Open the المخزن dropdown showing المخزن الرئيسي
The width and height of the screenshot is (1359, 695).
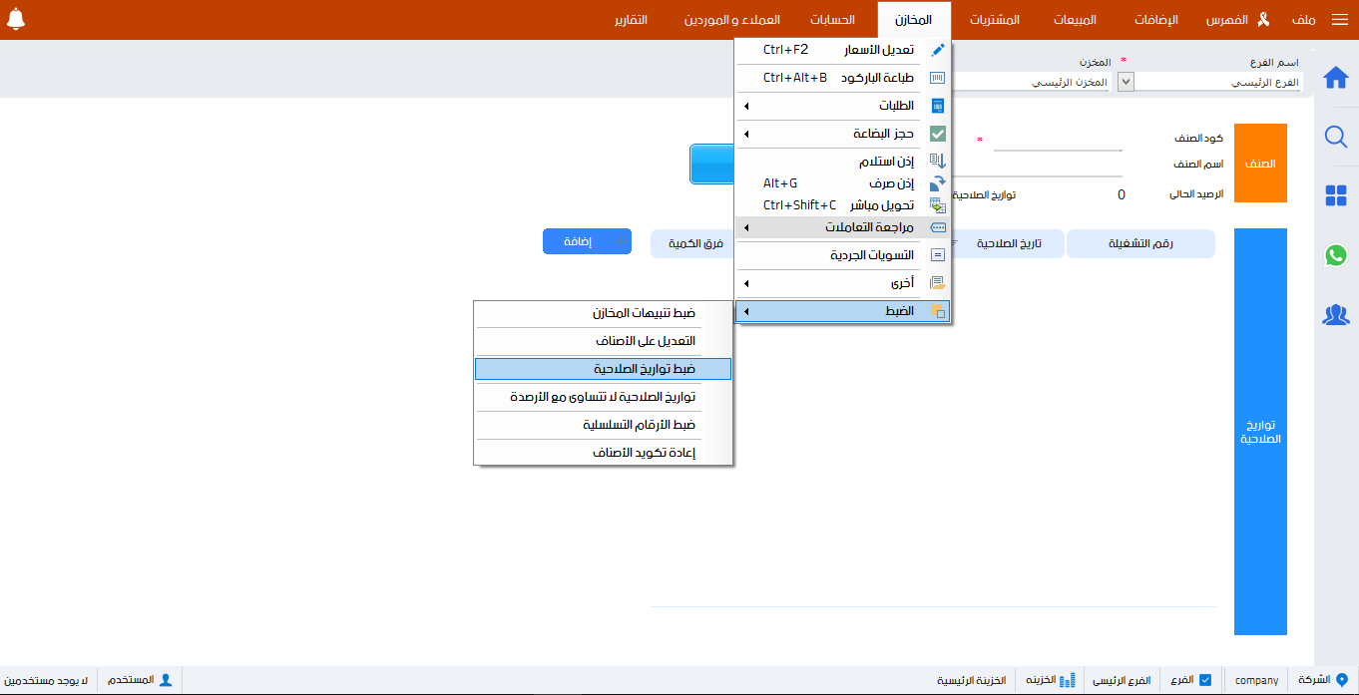coord(1125,82)
